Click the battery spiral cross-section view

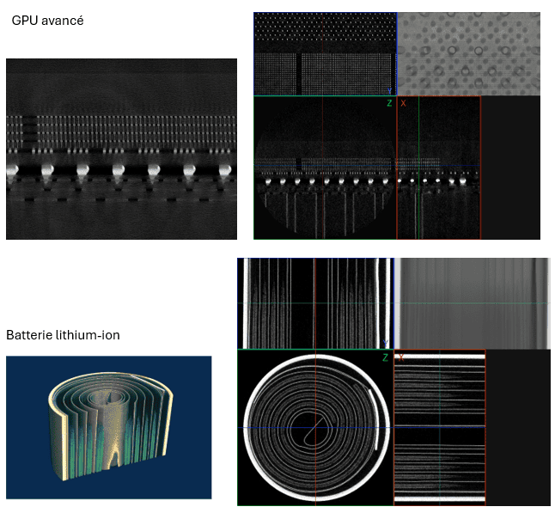(314, 427)
